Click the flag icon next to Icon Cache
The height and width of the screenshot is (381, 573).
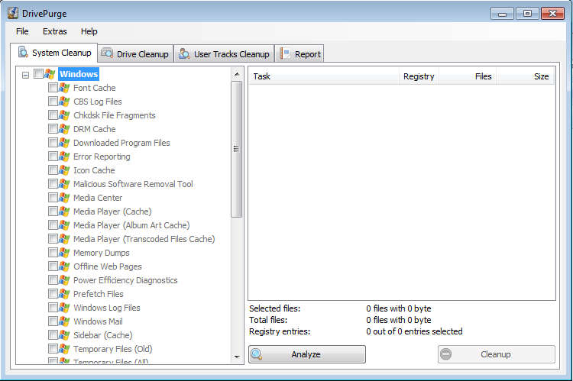pyautogui.click(x=64, y=170)
